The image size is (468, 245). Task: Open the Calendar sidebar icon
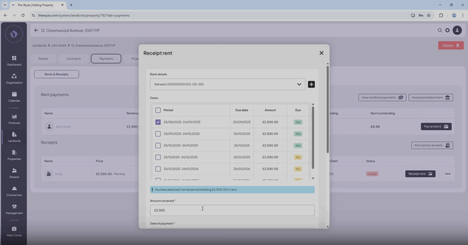tap(14, 97)
